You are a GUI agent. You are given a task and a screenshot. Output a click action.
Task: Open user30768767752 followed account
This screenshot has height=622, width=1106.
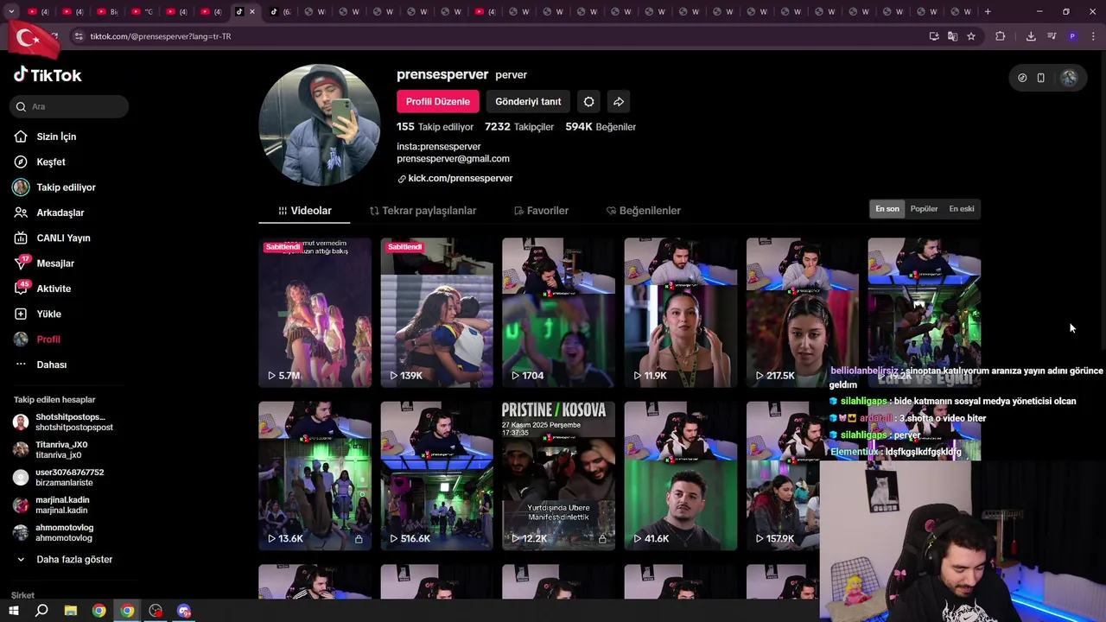[69, 477]
